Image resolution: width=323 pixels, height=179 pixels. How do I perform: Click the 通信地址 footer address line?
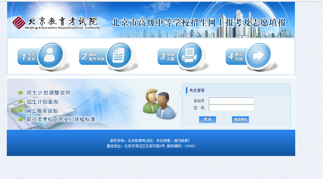(x=151, y=146)
